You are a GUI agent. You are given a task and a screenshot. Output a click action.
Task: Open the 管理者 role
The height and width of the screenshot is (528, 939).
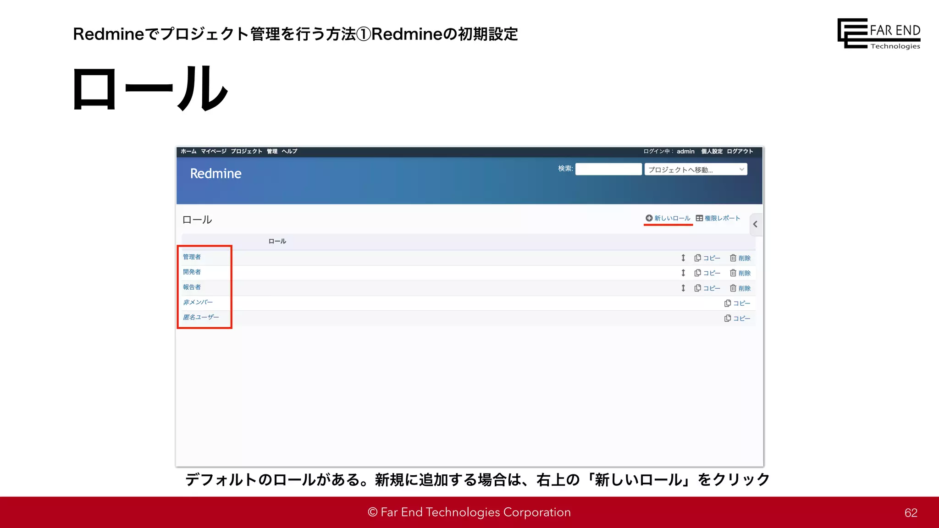[x=192, y=257]
